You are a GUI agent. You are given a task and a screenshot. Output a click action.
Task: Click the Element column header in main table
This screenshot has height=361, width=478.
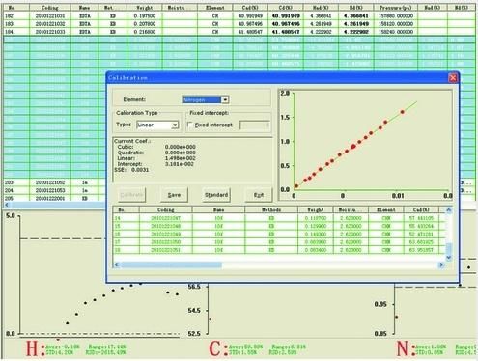click(215, 8)
